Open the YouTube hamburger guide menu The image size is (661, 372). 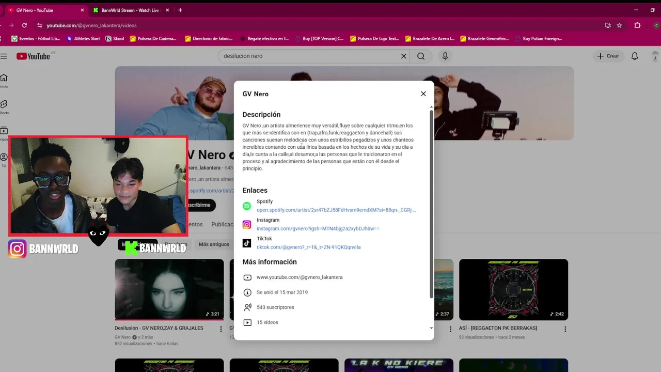pyautogui.click(x=4, y=56)
